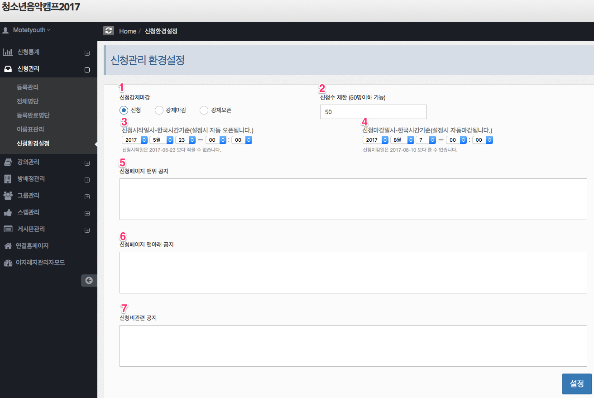
Task: Expand the 스텝관리 submenu plus sign
Action: (x=87, y=213)
